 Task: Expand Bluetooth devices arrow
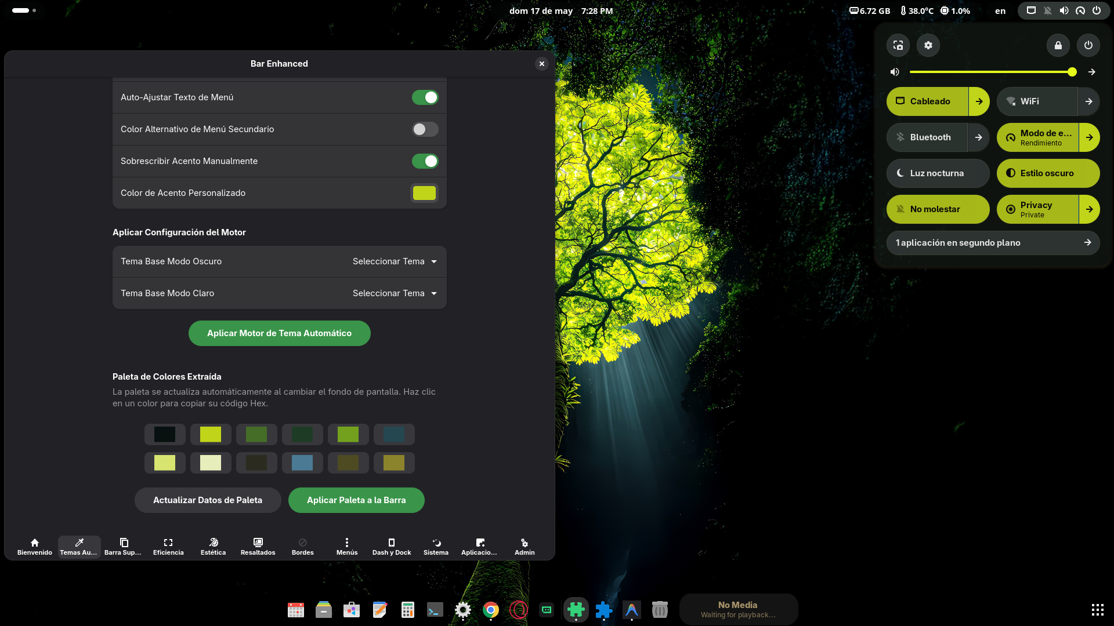coord(979,137)
